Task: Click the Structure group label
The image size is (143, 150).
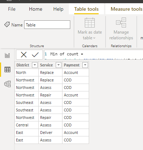Action: (x=37, y=46)
